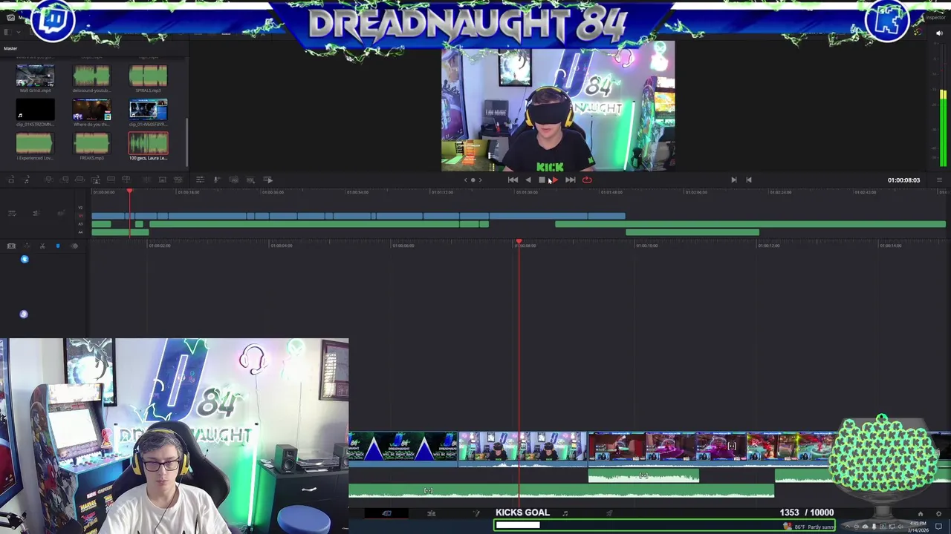Switch to the Cut page tab
The image size is (951, 534).
tap(386, 513)
